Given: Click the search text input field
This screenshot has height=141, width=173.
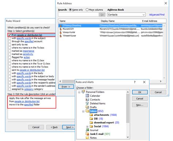Looking at the screenshot, I should (78, 15).
